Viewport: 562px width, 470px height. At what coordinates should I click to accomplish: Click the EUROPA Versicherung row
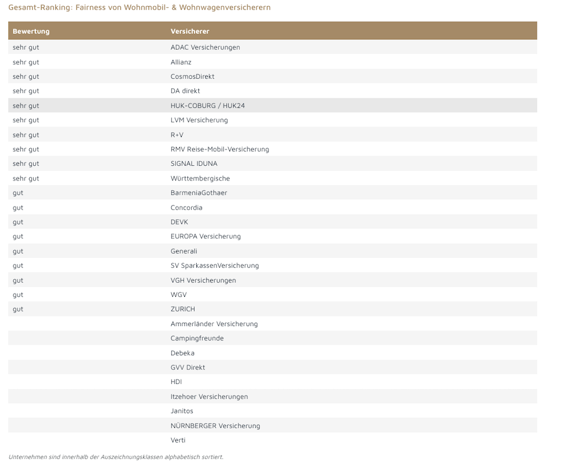[x=206, y=236]
